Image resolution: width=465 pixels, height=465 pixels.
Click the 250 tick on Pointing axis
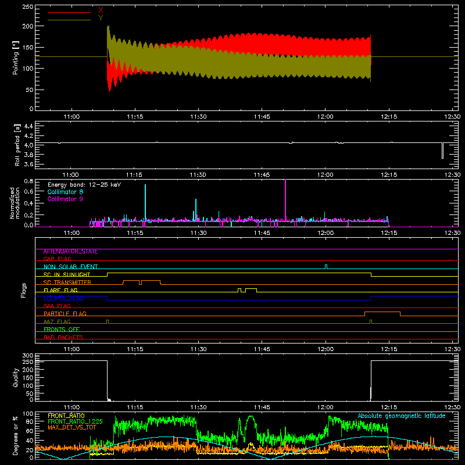[x=28, y=7]
